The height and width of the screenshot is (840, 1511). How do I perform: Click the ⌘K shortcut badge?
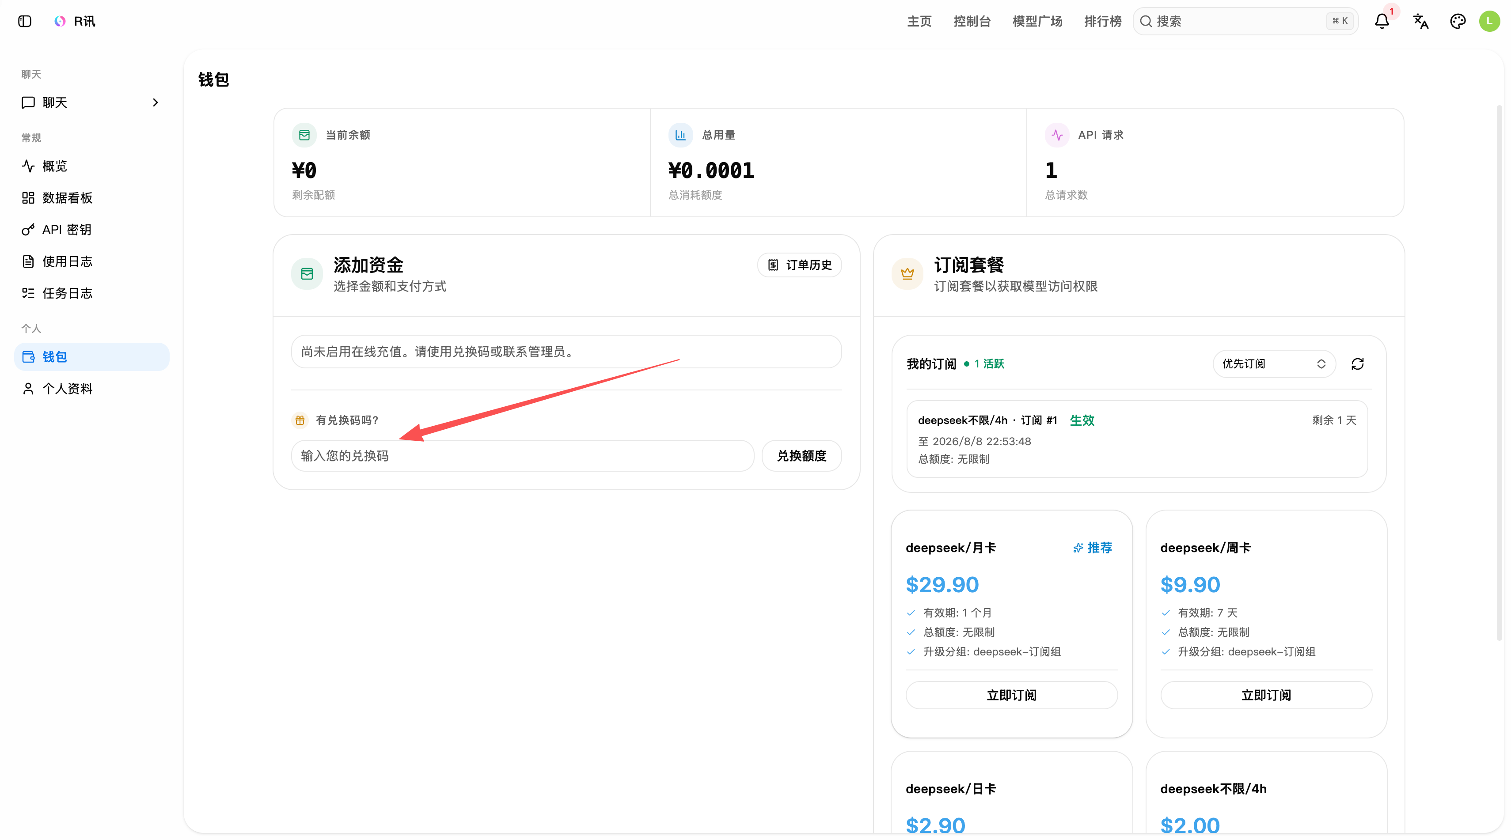(x=1340, y=21)
